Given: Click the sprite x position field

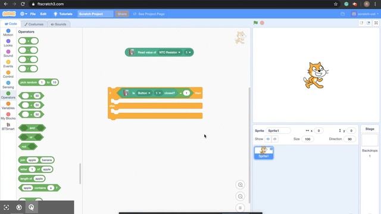Looking at the screenshot, I should tap(318, 131).
